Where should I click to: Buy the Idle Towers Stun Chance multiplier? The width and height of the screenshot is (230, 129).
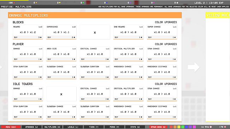click(162, 99)
